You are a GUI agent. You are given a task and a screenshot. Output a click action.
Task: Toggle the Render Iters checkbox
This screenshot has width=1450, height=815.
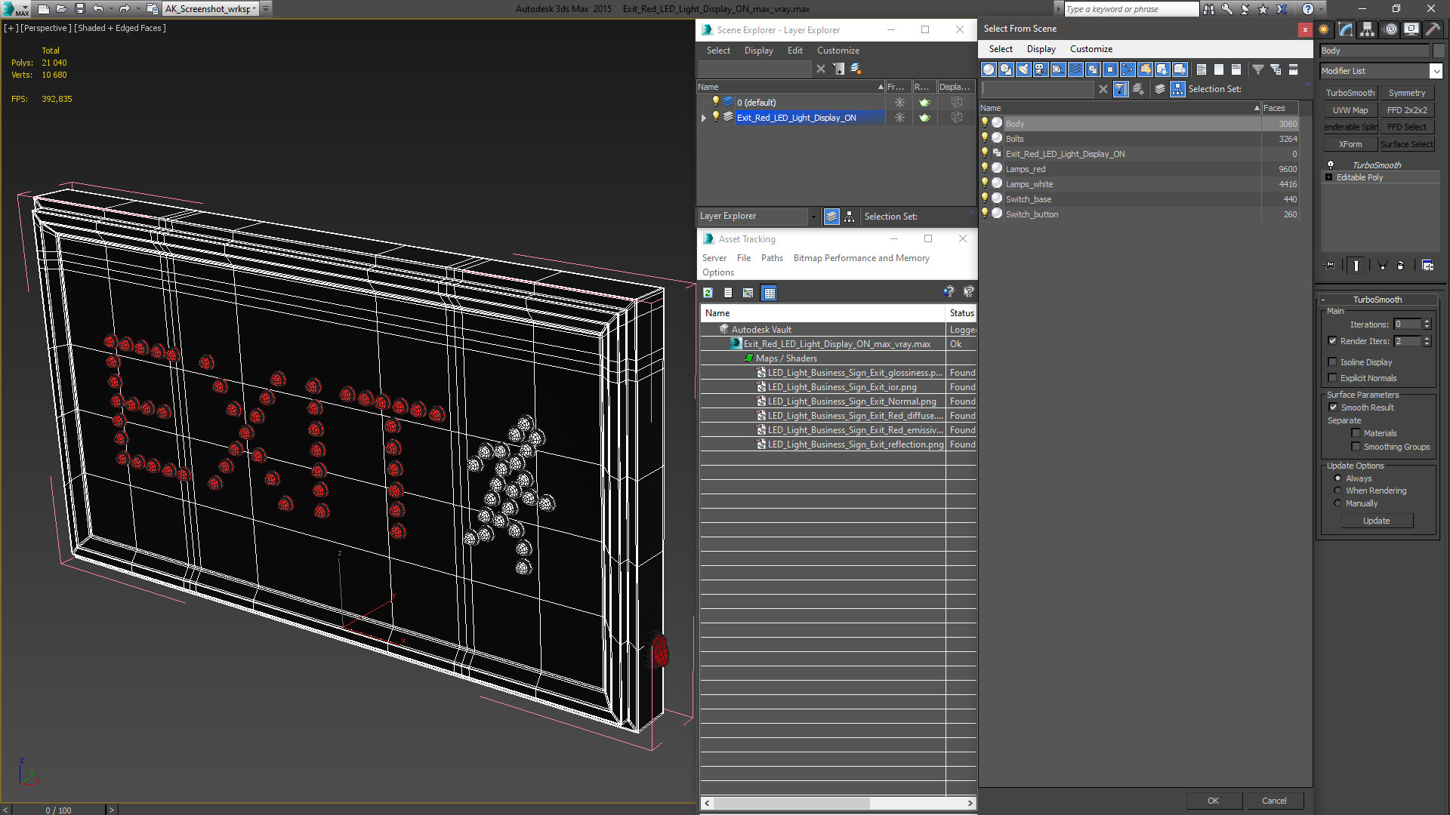click(x=1332, y=341)
